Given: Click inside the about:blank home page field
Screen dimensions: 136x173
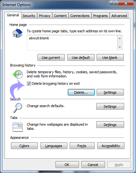Looking at the screenshot, I should tap(72, 43).
